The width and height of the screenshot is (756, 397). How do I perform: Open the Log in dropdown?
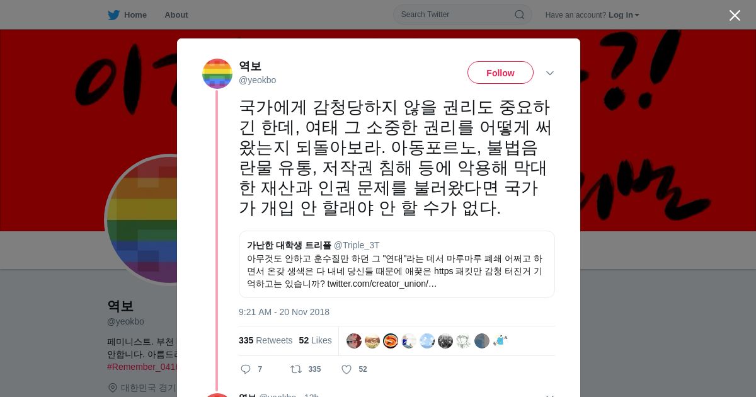point(624,15)
